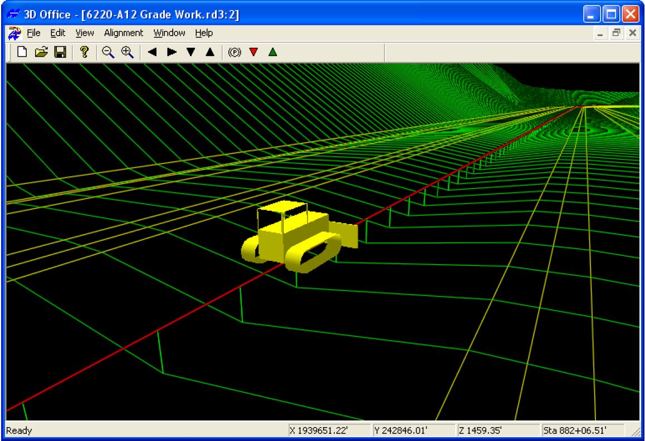Close the 3D Office application window
The width and height of the screenshot is (645, 441).
click(x=630, y=14)
